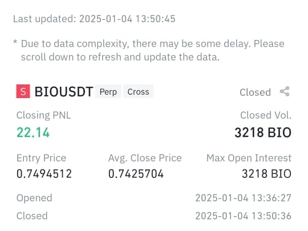308x231 pixels.
Task: Select the Perp tag
Action: [108, 91]
